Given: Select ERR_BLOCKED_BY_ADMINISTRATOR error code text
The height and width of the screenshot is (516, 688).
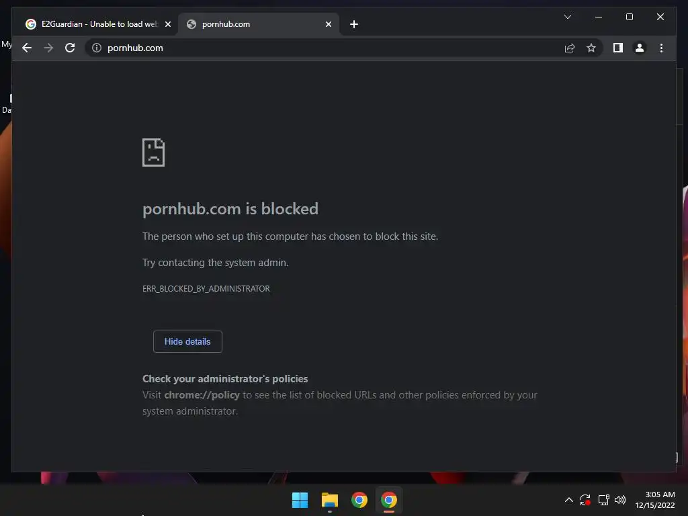Looking at the screenshot, I should coord(206,289).
